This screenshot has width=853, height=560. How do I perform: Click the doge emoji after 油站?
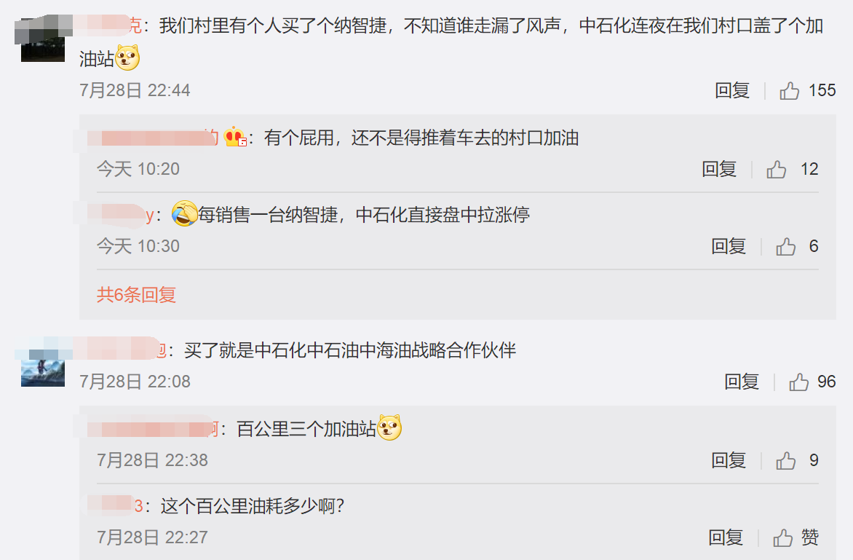(127, 58)
